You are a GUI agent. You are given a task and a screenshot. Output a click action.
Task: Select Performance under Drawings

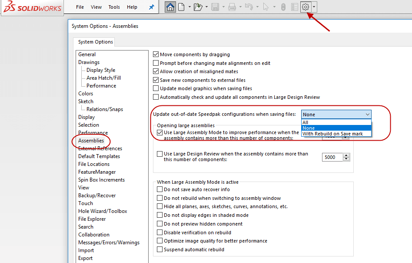[101, 86]
